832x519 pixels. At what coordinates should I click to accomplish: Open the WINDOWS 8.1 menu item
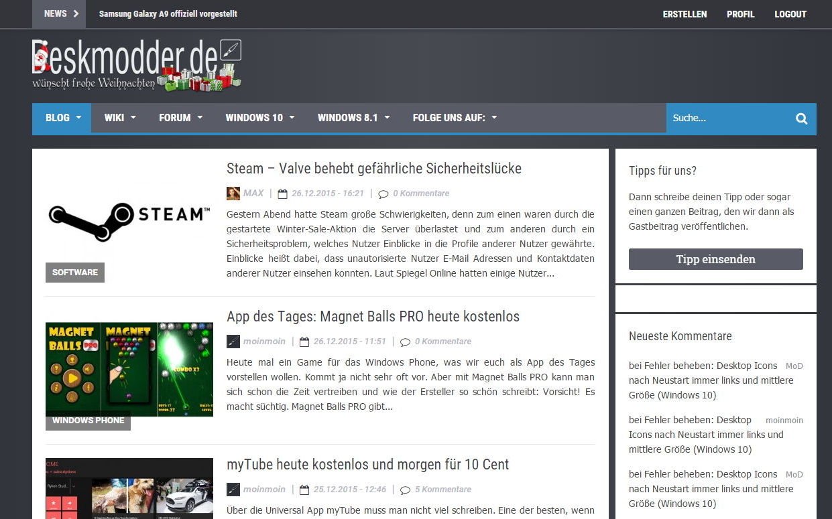[x=348, y=118]
